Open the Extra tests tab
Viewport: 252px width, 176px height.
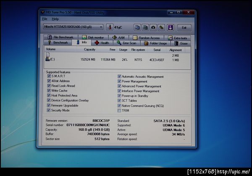click(177, 38)
